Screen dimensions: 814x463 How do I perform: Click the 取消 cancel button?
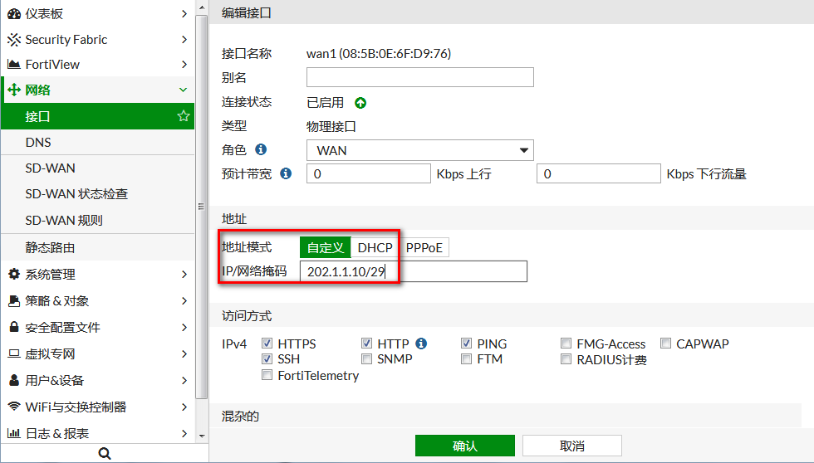pyautogui.click(x=571, y=446)
